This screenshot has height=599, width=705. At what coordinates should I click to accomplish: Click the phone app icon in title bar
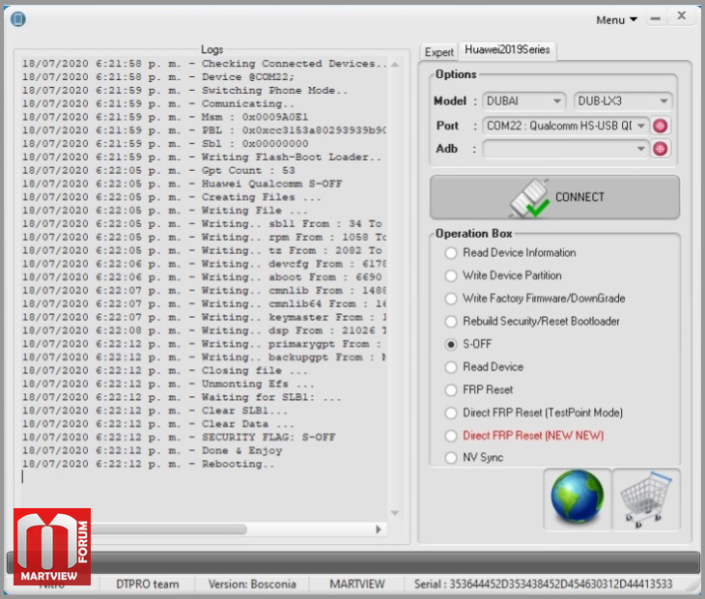[18, 19]
